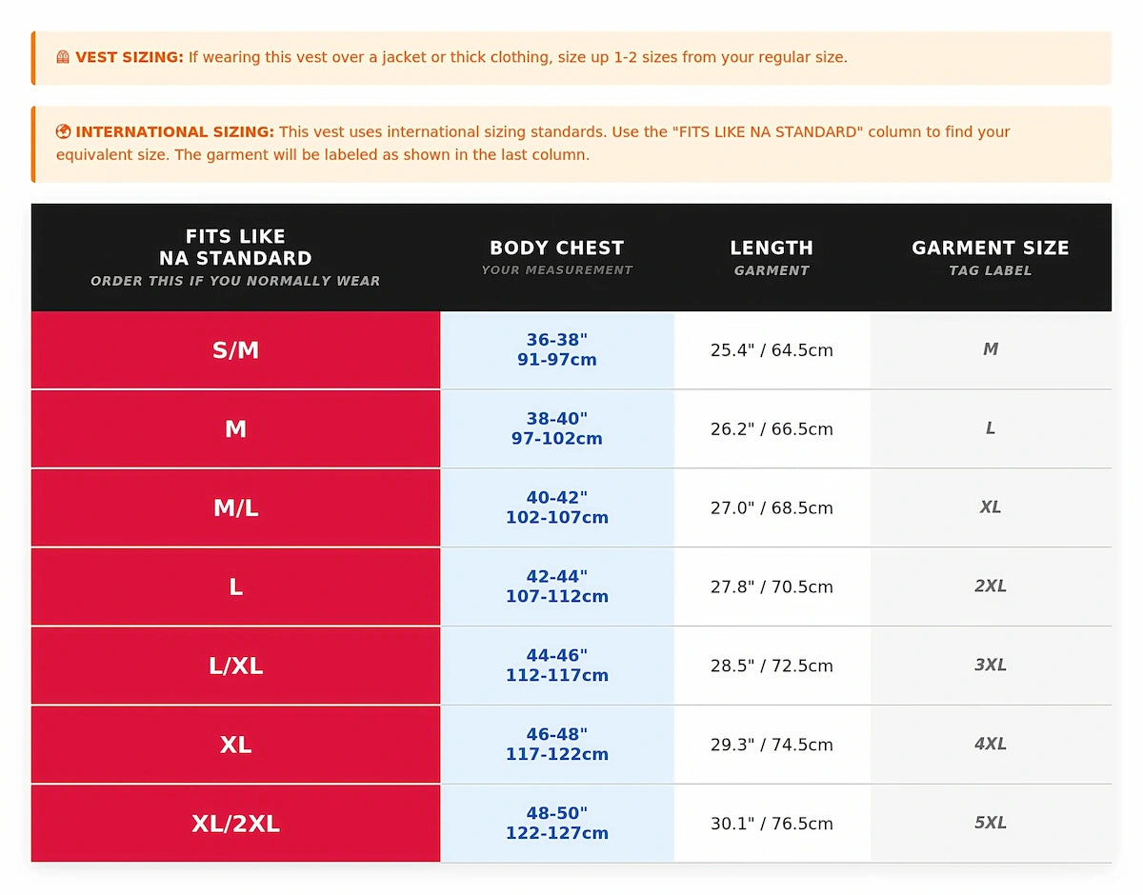This screenshot has height=895, width=1143.
Task: Click the 27.0" / 68.5cm length cell
Action: (772, 508)
